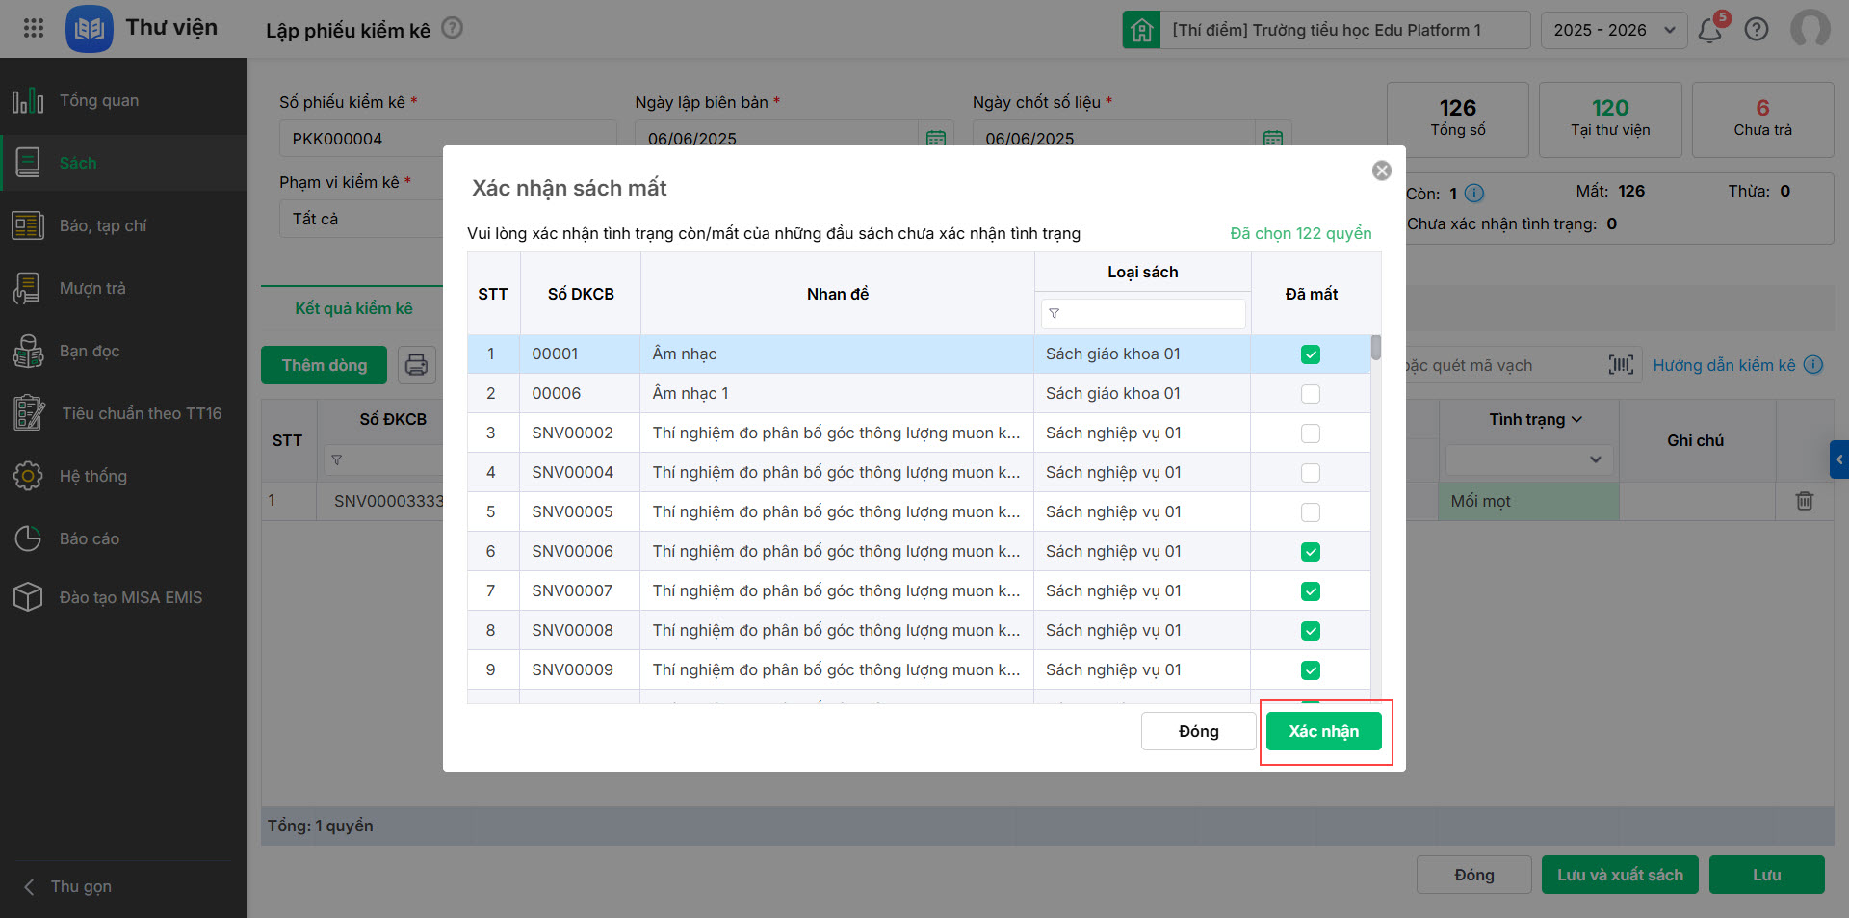Click Đóng in the dialog
Screen dimensions: 1849x918
1199,731
